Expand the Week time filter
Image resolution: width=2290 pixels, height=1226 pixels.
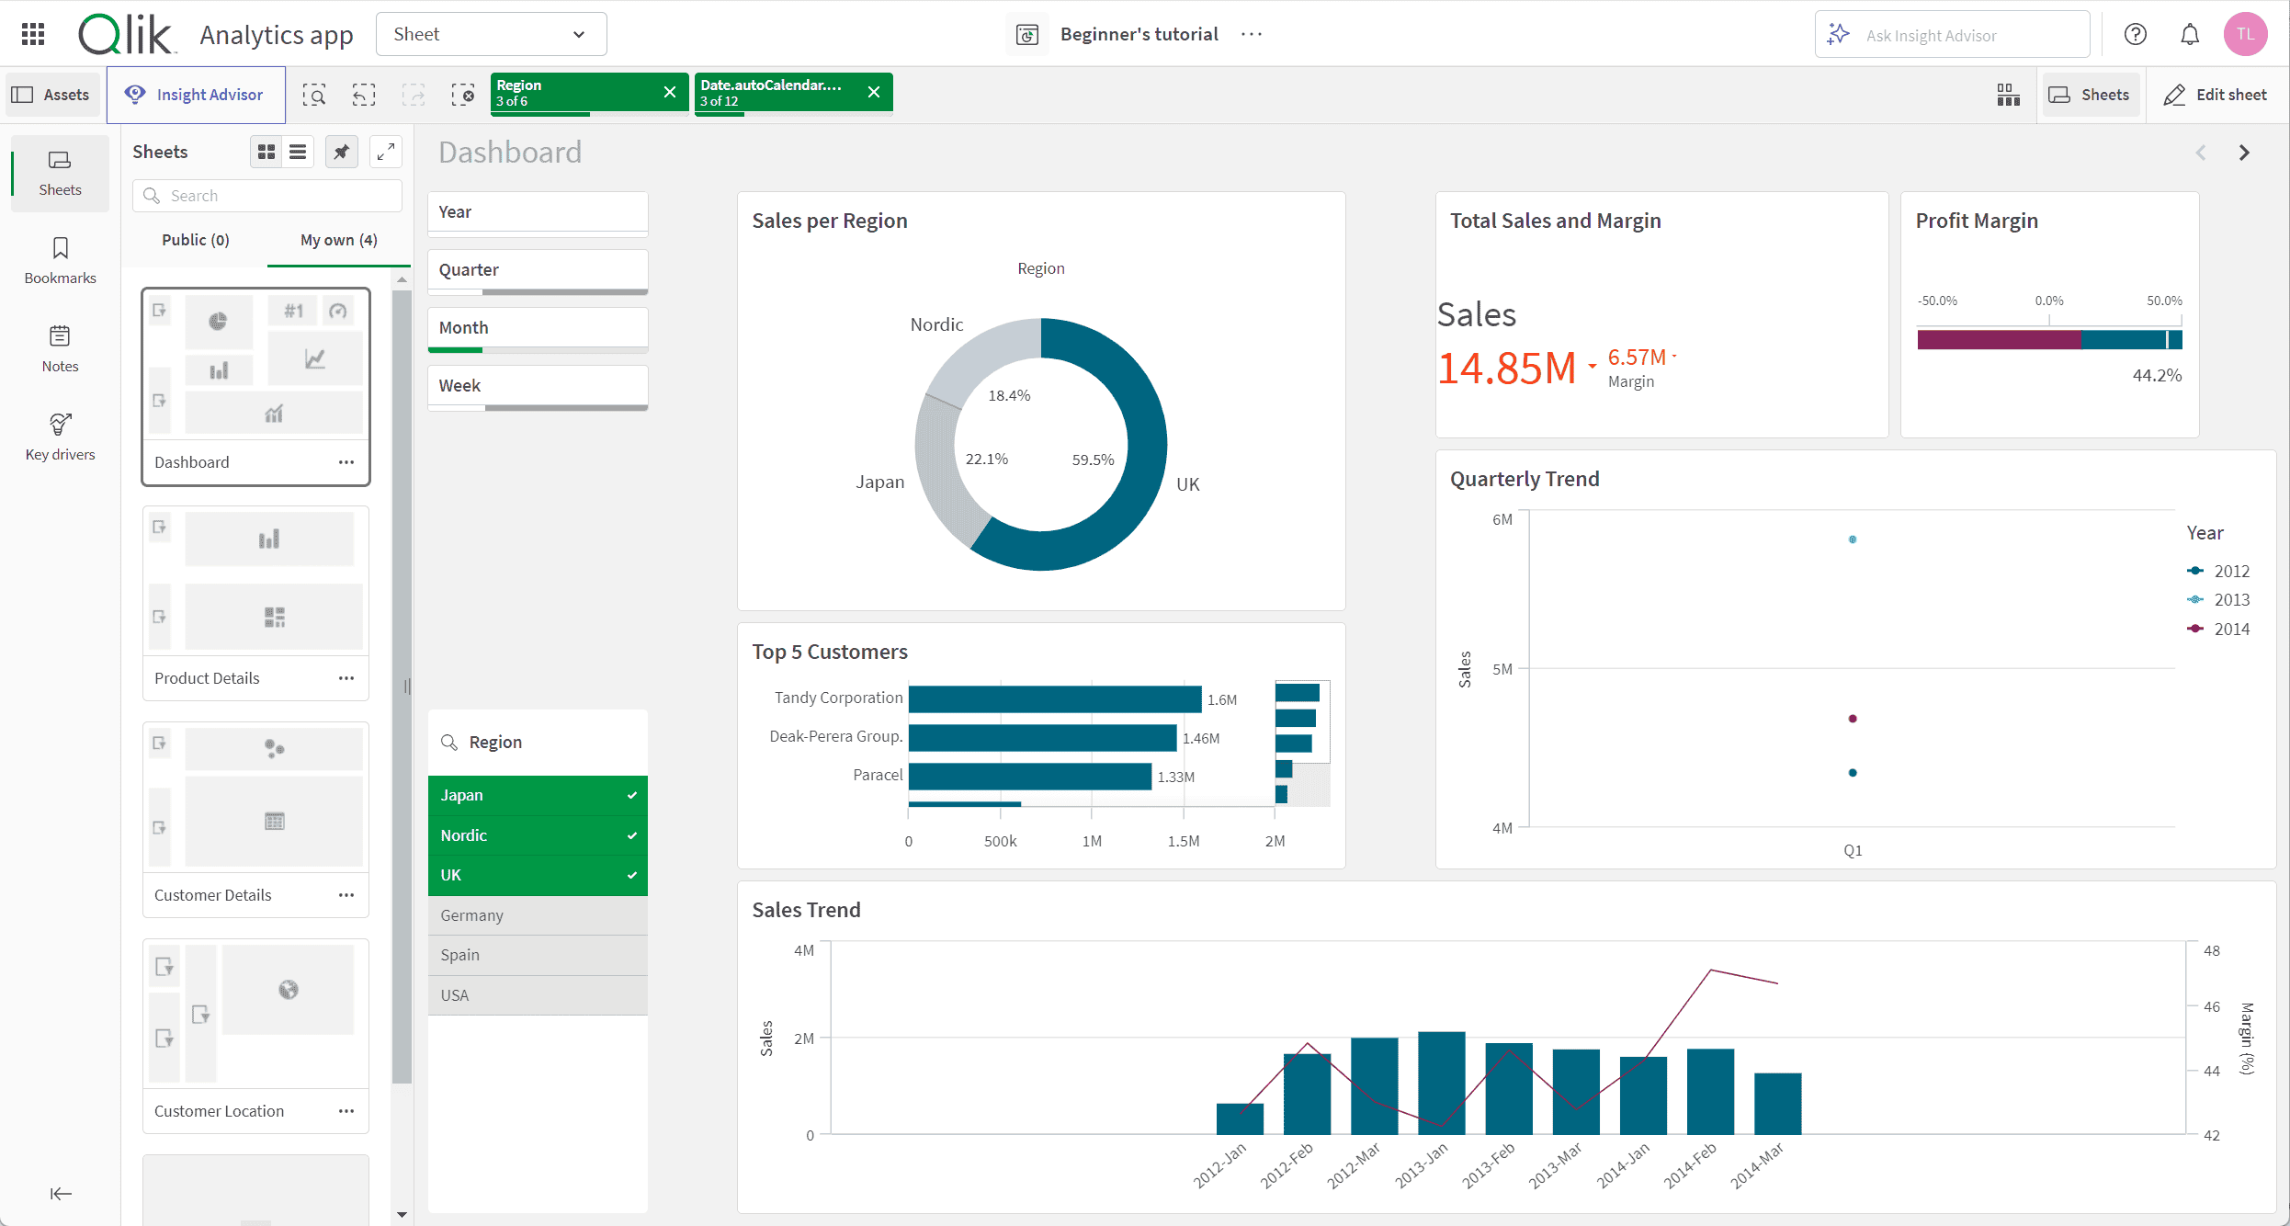535,385
